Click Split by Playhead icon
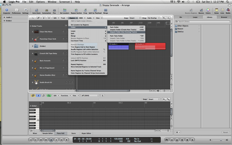The width and height of the screenshot is (232, 145). (x=95, y=10)
